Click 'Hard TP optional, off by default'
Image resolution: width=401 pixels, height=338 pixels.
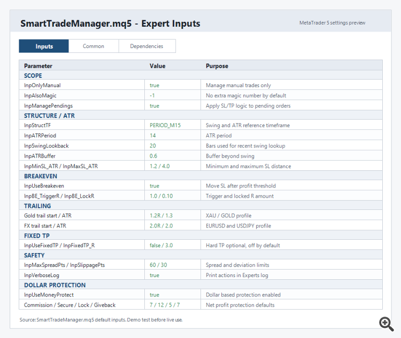(x=243, y=246)
